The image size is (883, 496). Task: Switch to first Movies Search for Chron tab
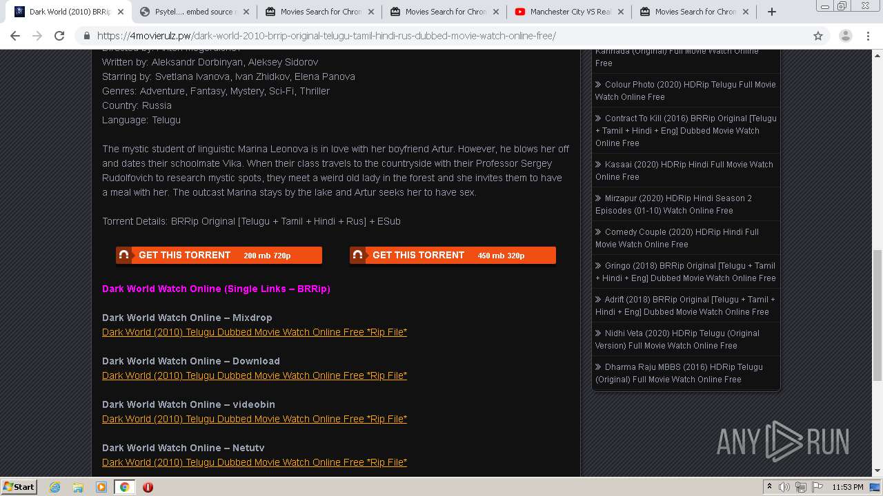tap(319, 12)
